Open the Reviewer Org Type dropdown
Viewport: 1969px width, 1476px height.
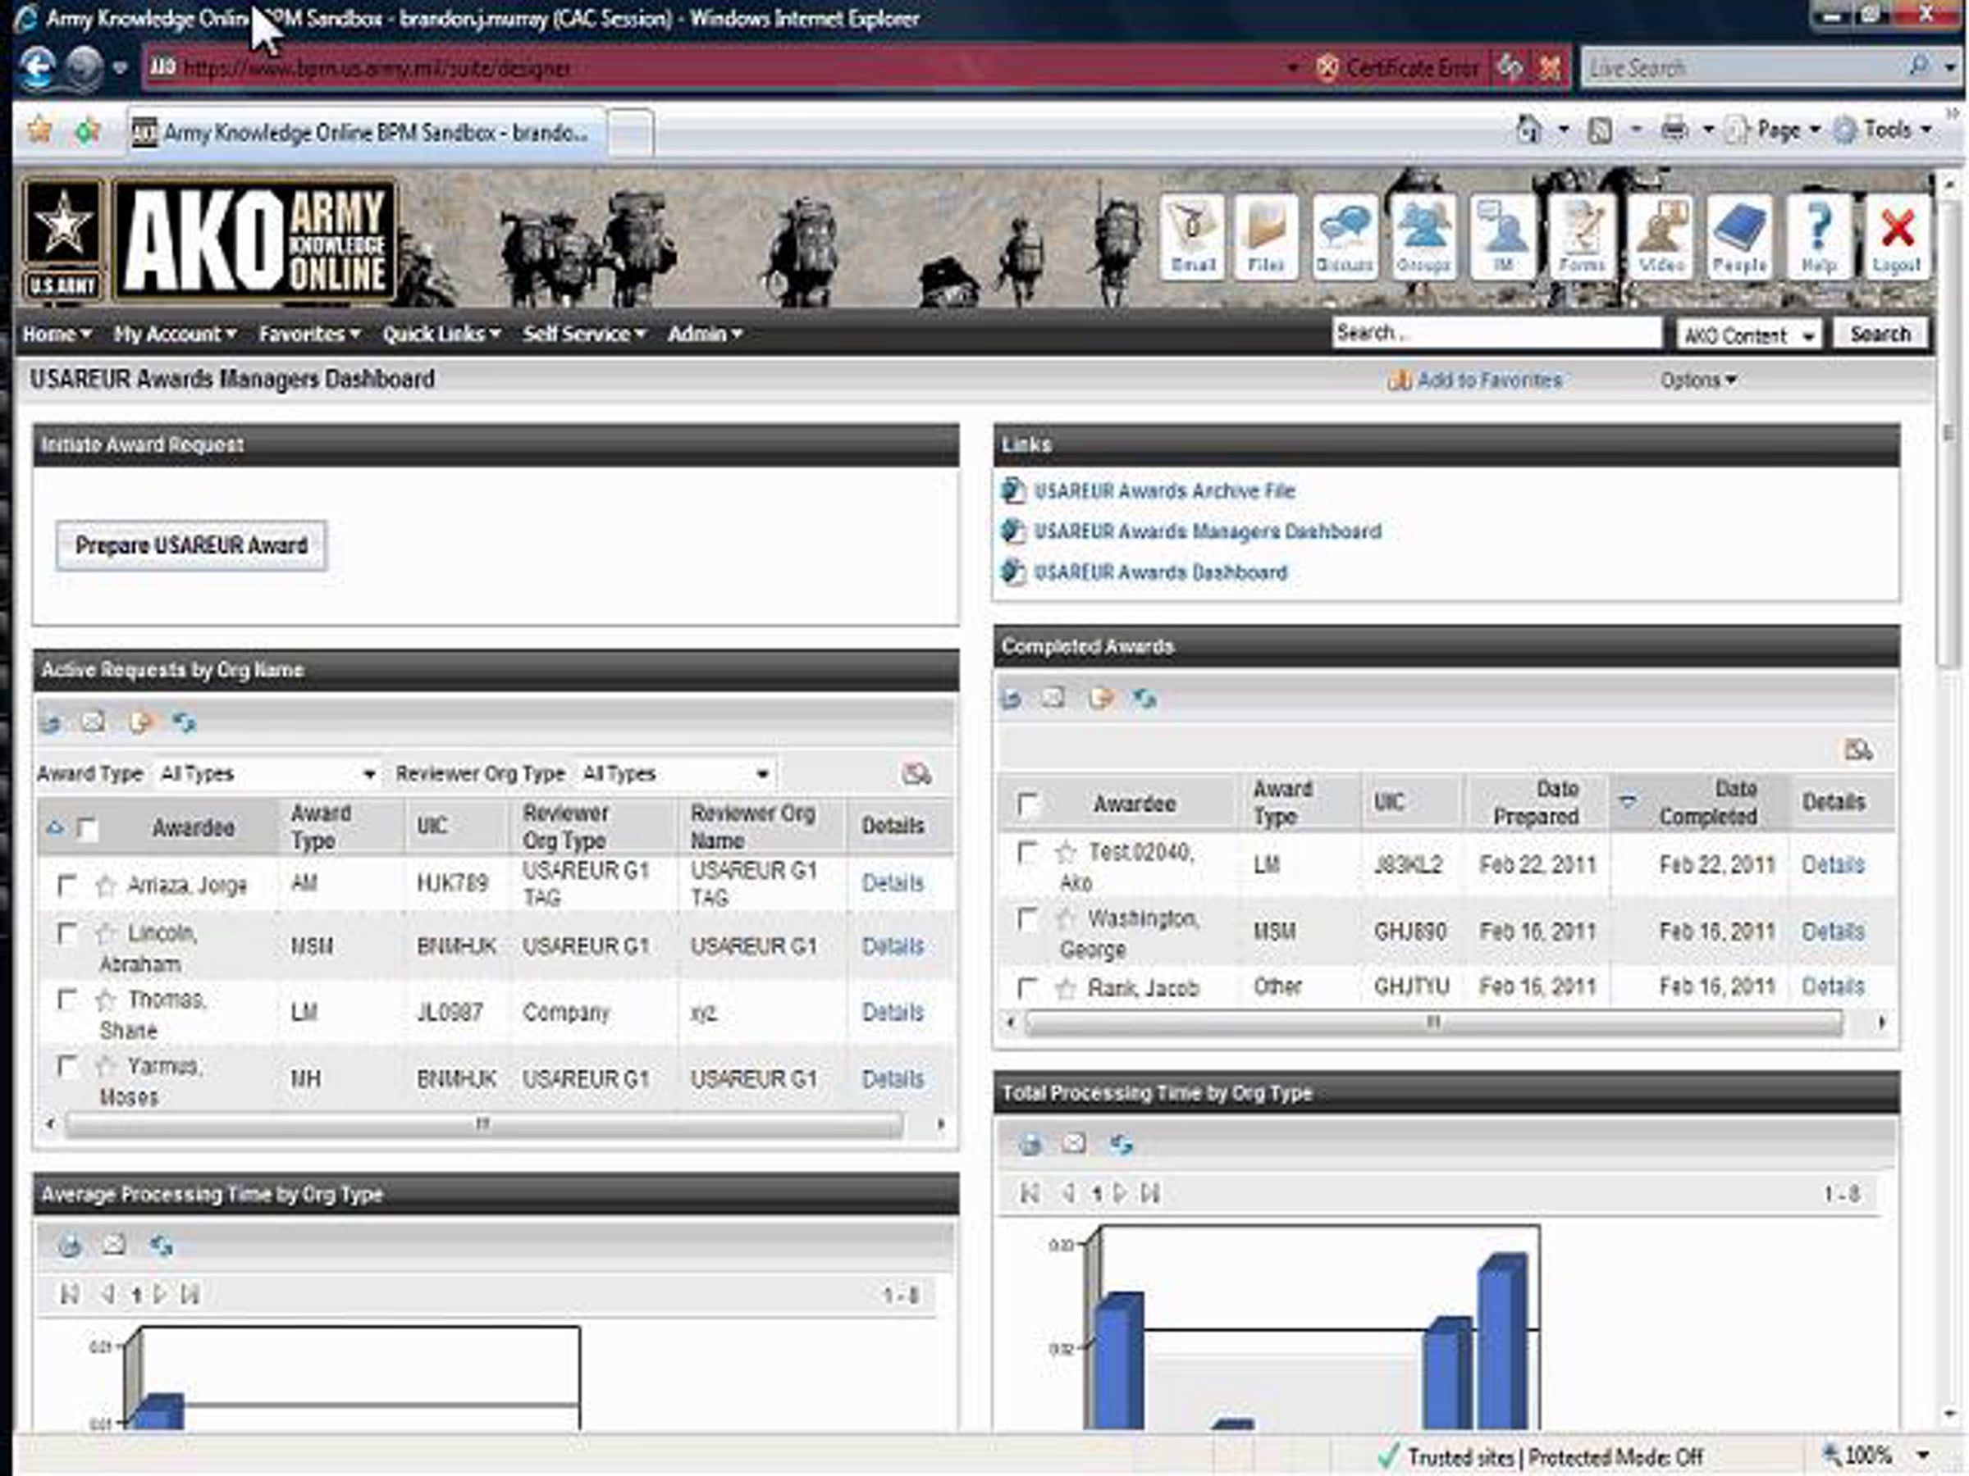762,774
